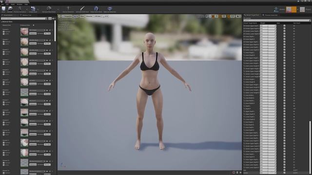Toggle Auto checkbox in the top morph target row
The width and height of the screenshot is (312, 175).
(x=284, y=26)
